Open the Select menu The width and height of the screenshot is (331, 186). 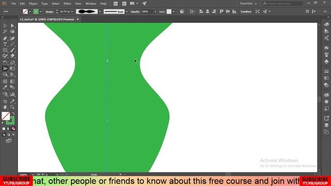click(55, 4)
